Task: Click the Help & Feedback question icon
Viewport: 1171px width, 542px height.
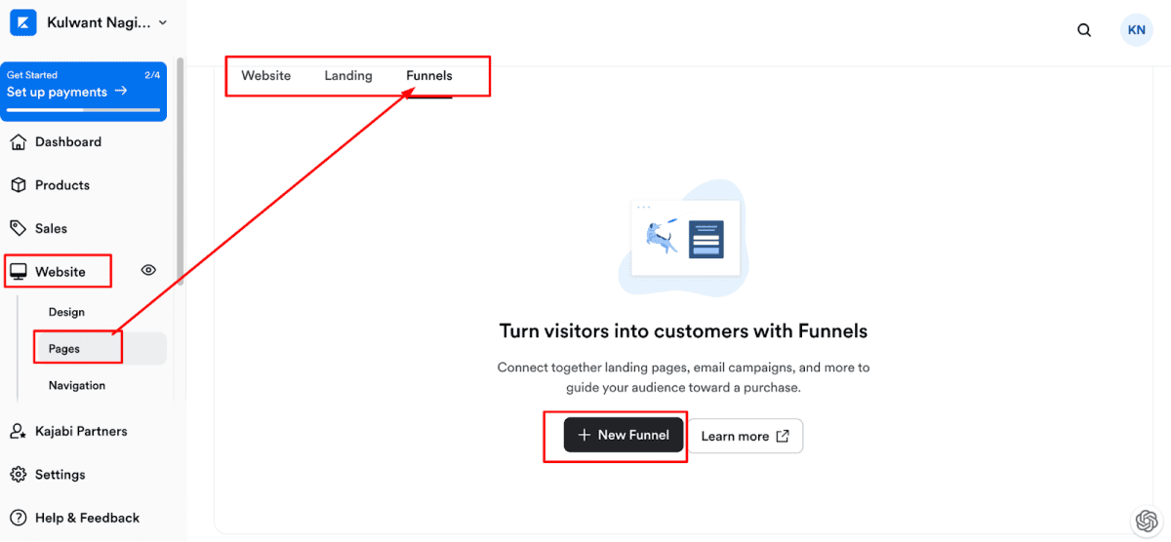Action: click(18, 518)
